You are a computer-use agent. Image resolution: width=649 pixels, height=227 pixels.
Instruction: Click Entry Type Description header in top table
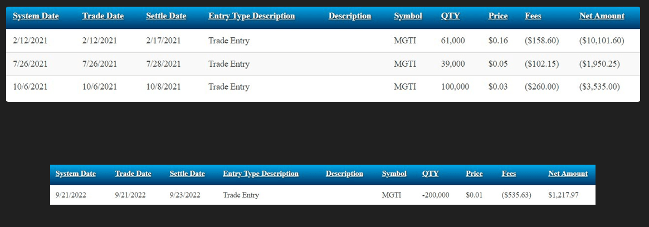(251, 16)
